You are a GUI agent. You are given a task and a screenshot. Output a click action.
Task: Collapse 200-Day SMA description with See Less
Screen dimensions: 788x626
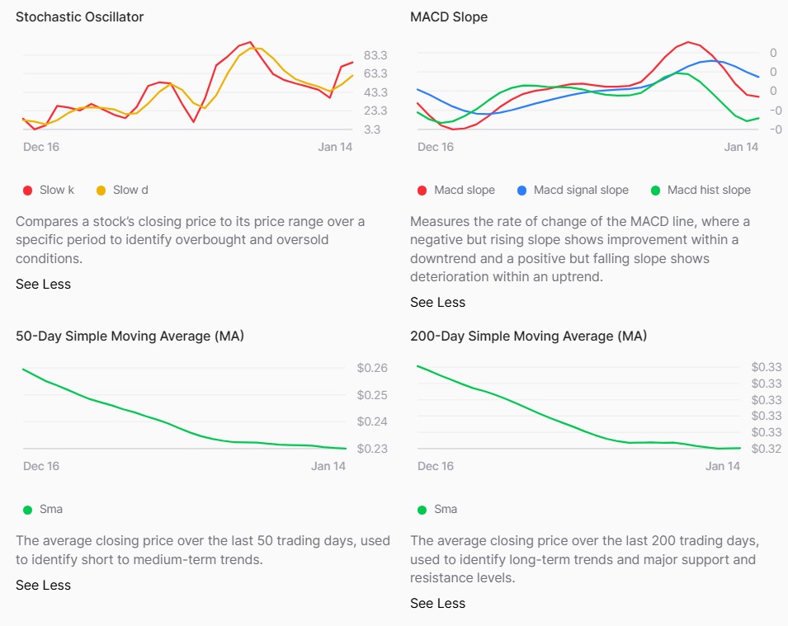tap(437, 604)
